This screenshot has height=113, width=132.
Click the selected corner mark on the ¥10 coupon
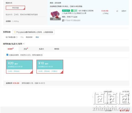coord(62,72)
